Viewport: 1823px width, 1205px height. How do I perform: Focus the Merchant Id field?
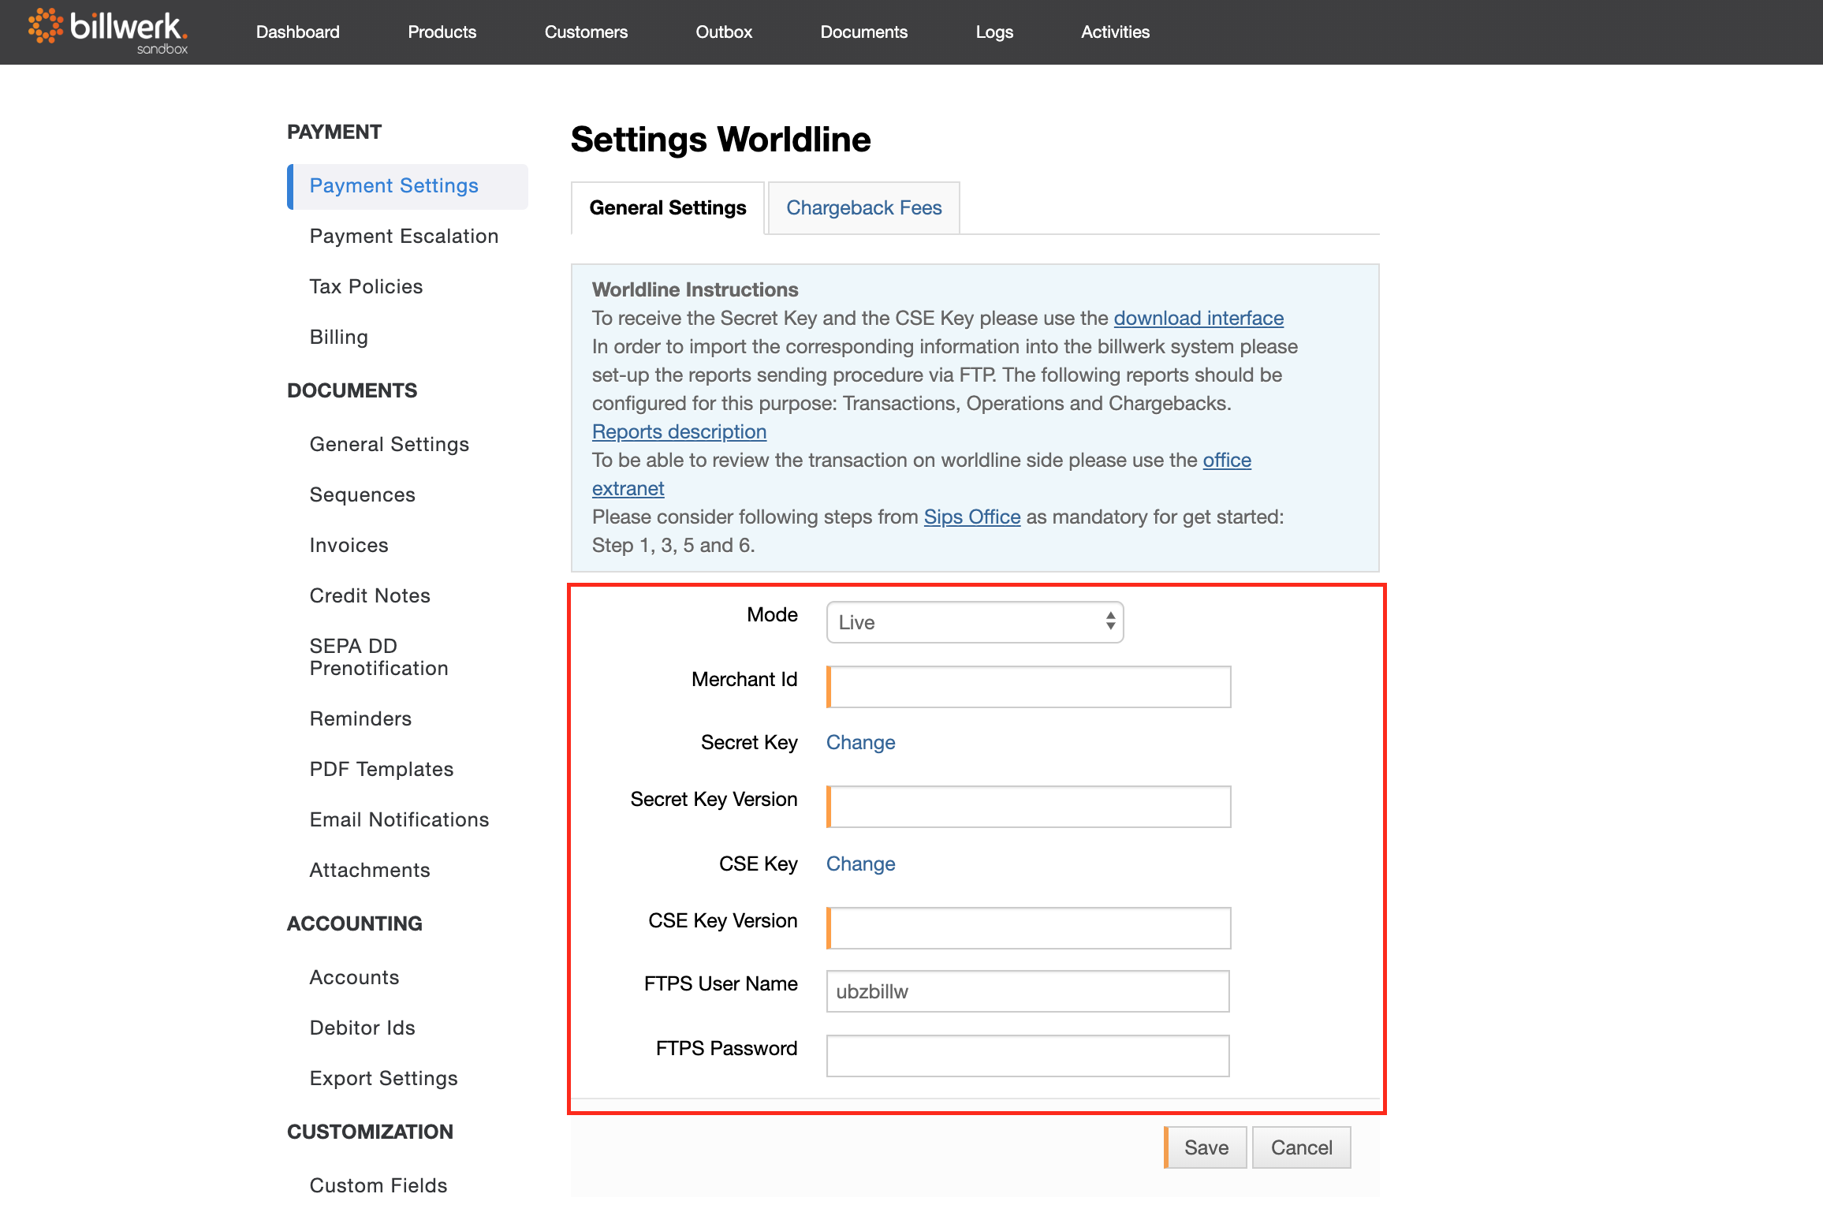coord(1028,687)
